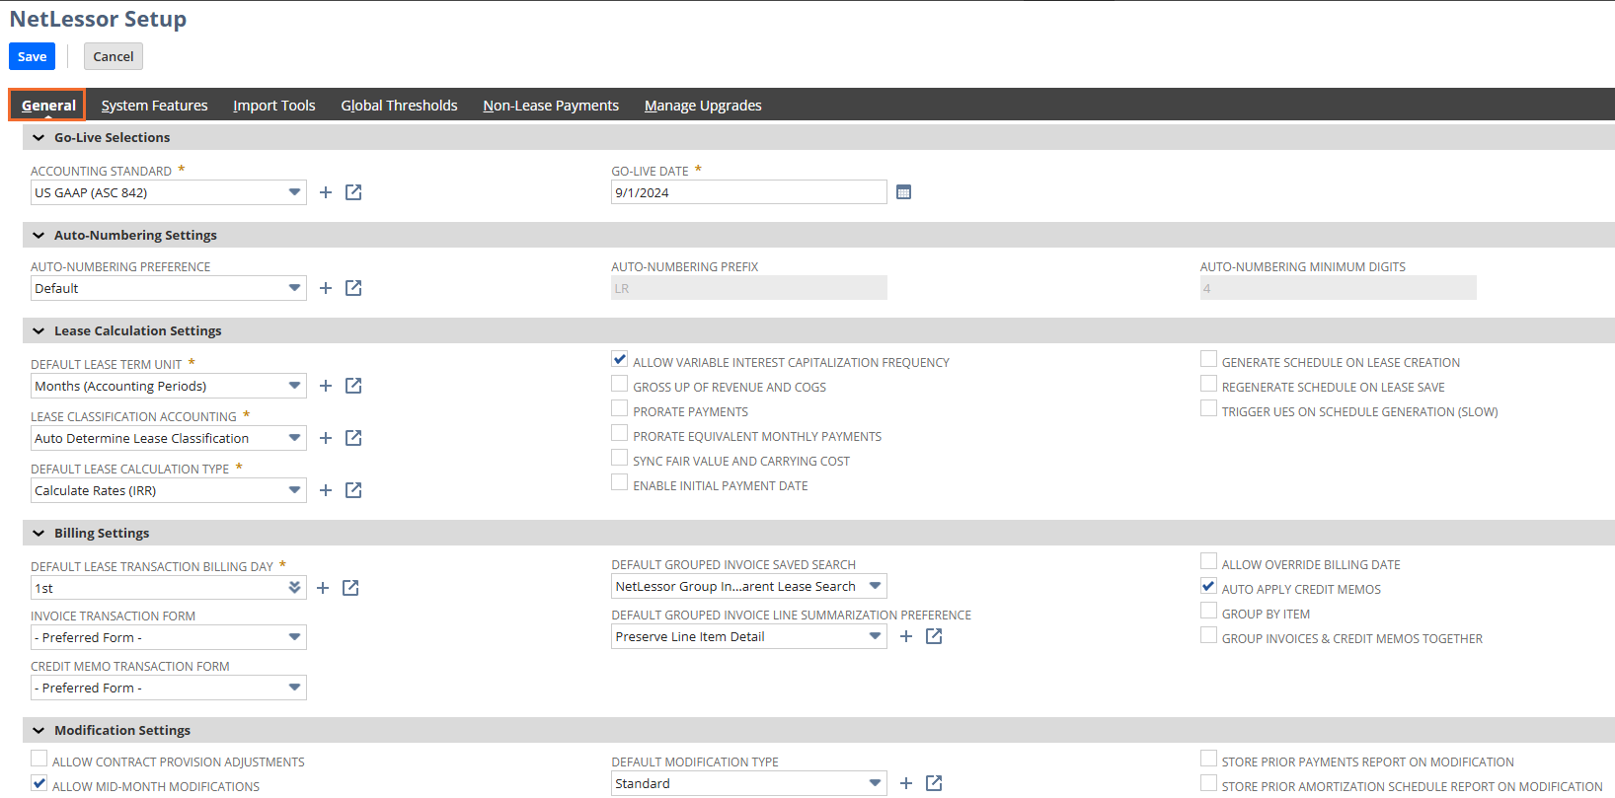Viewport: 1615px width, 798px height.
Task: Click the Auto-Numbering Prefix field
Action: tap(749, 288)
